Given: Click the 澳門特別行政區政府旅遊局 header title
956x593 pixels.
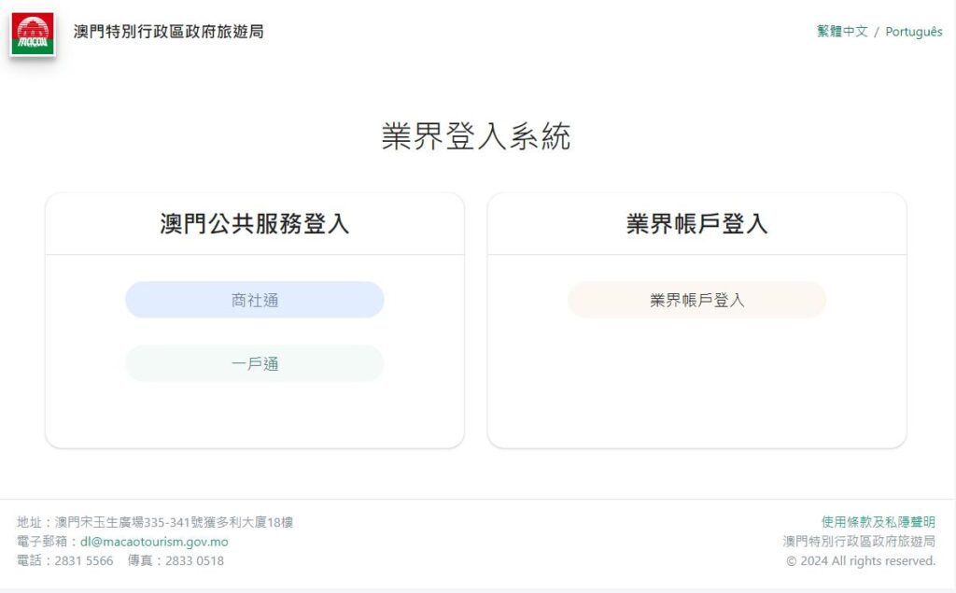Looking at the screenshot, I should coord(169,31).
